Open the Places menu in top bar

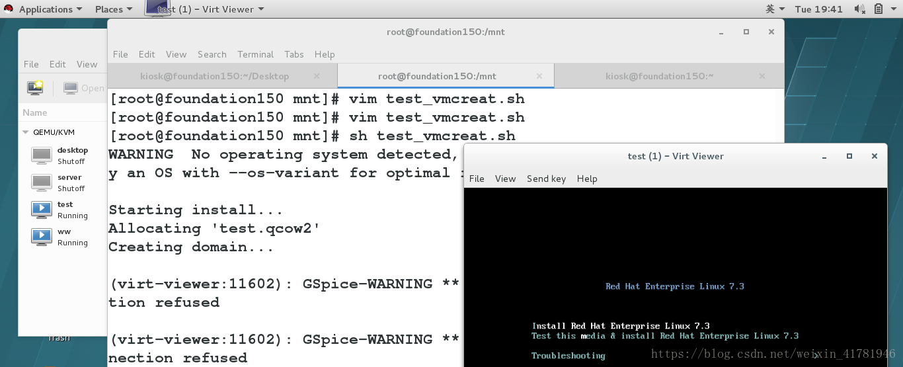point(113,9)
